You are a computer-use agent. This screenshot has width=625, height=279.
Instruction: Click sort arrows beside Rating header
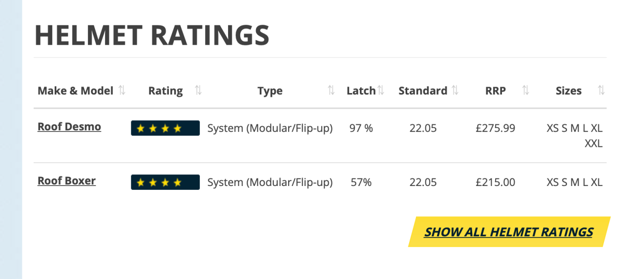point(198,91)
